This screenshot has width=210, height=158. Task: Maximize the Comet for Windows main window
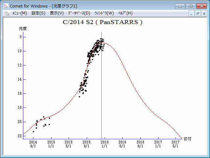[191, 6]
